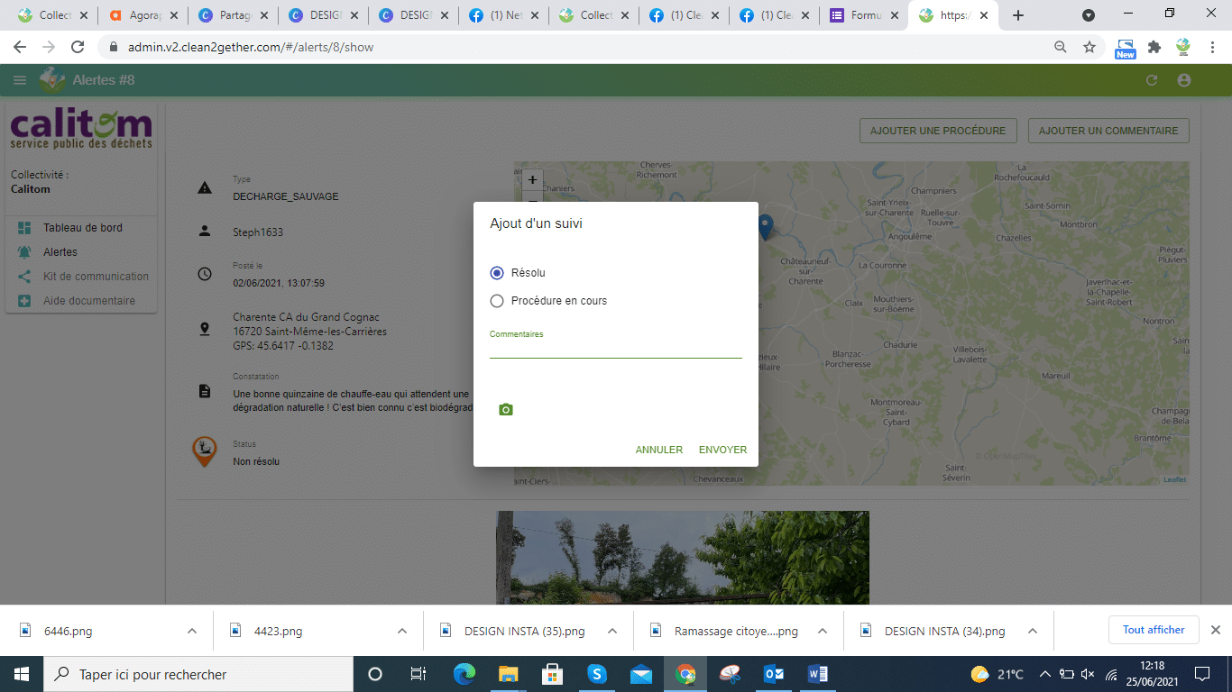Expand options for 4423.png download
Viewport: 1232px width, 692px height.
tap(401, 631)
